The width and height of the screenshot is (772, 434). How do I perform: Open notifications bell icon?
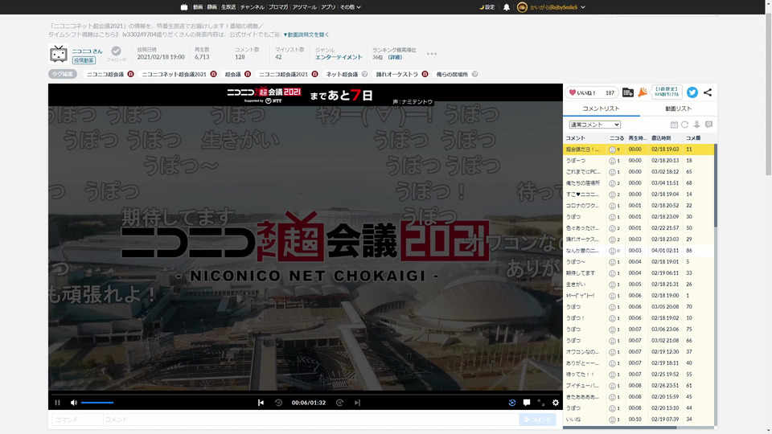[506, 7]
